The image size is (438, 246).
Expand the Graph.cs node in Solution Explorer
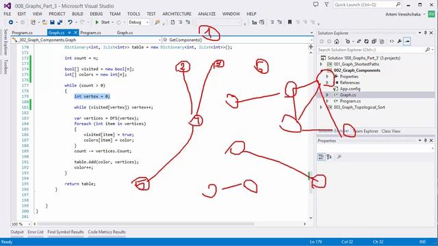tap(327, 95)
